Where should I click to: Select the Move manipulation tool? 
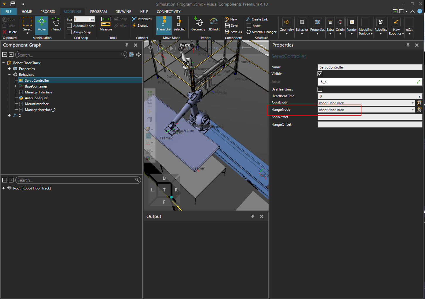[x=41, y=25]
